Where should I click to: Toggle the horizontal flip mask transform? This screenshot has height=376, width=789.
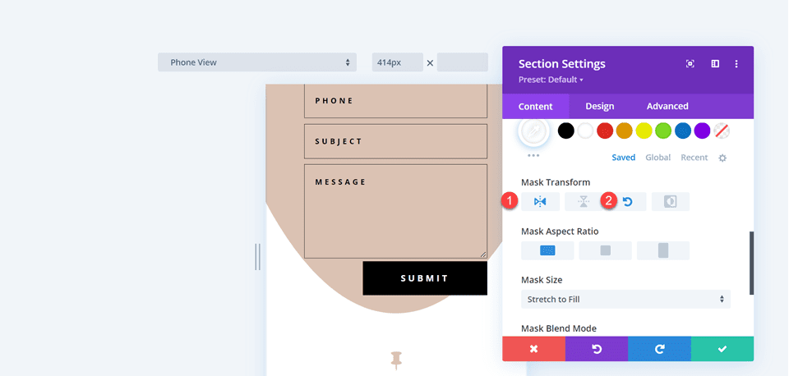coord(540,202)
